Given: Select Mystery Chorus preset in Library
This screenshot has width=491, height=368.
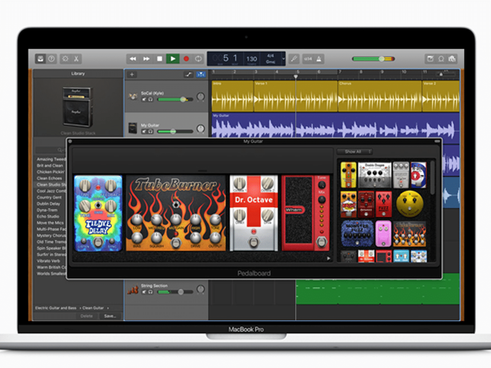Looking at the screenshot, I should click(x=52, y=236).
